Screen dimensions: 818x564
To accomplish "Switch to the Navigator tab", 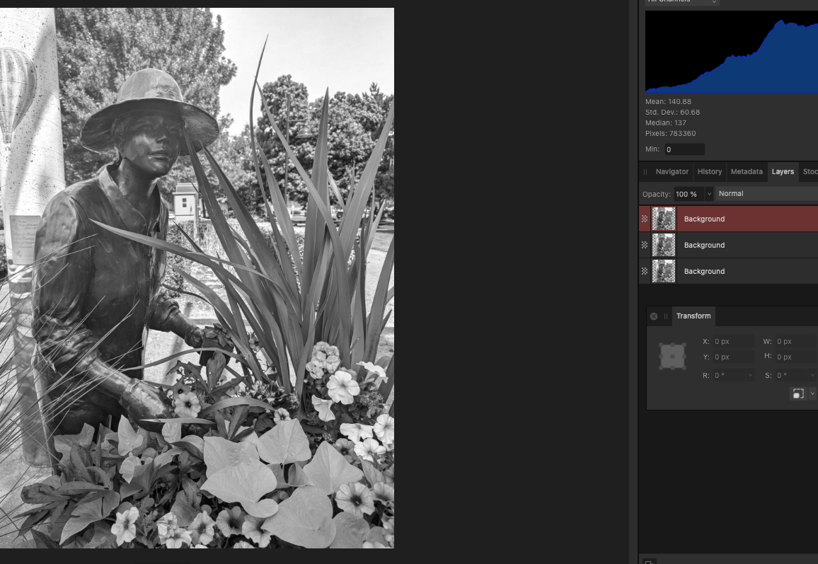I will 672,172.
